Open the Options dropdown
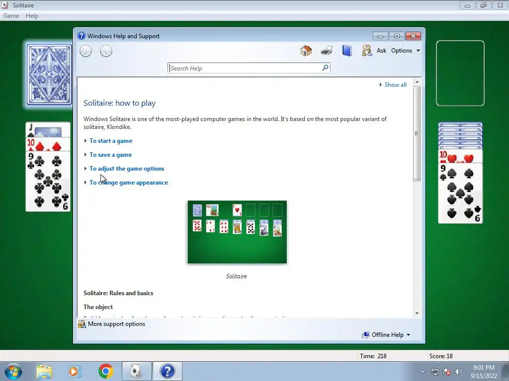 [406, 51]
